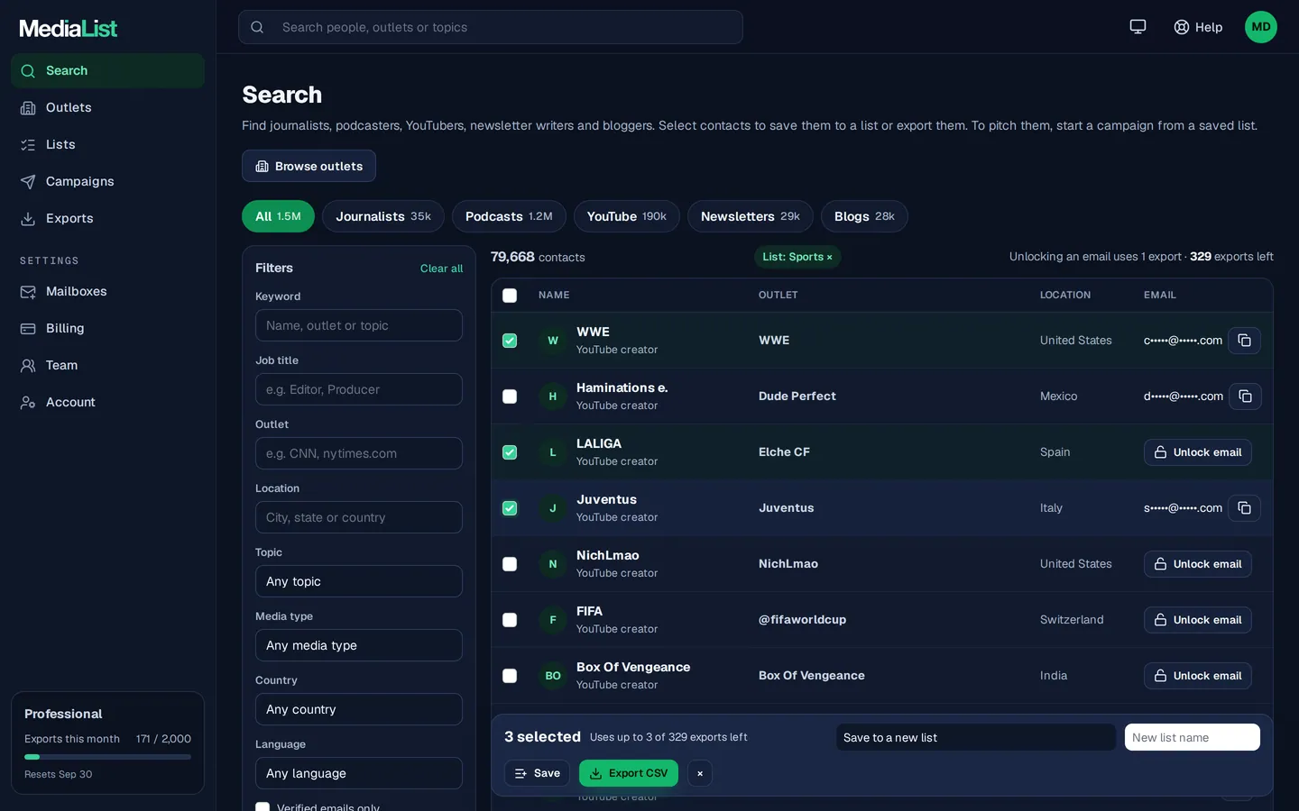Open the Exports page

pyautogui.click(x=107, y=218)
